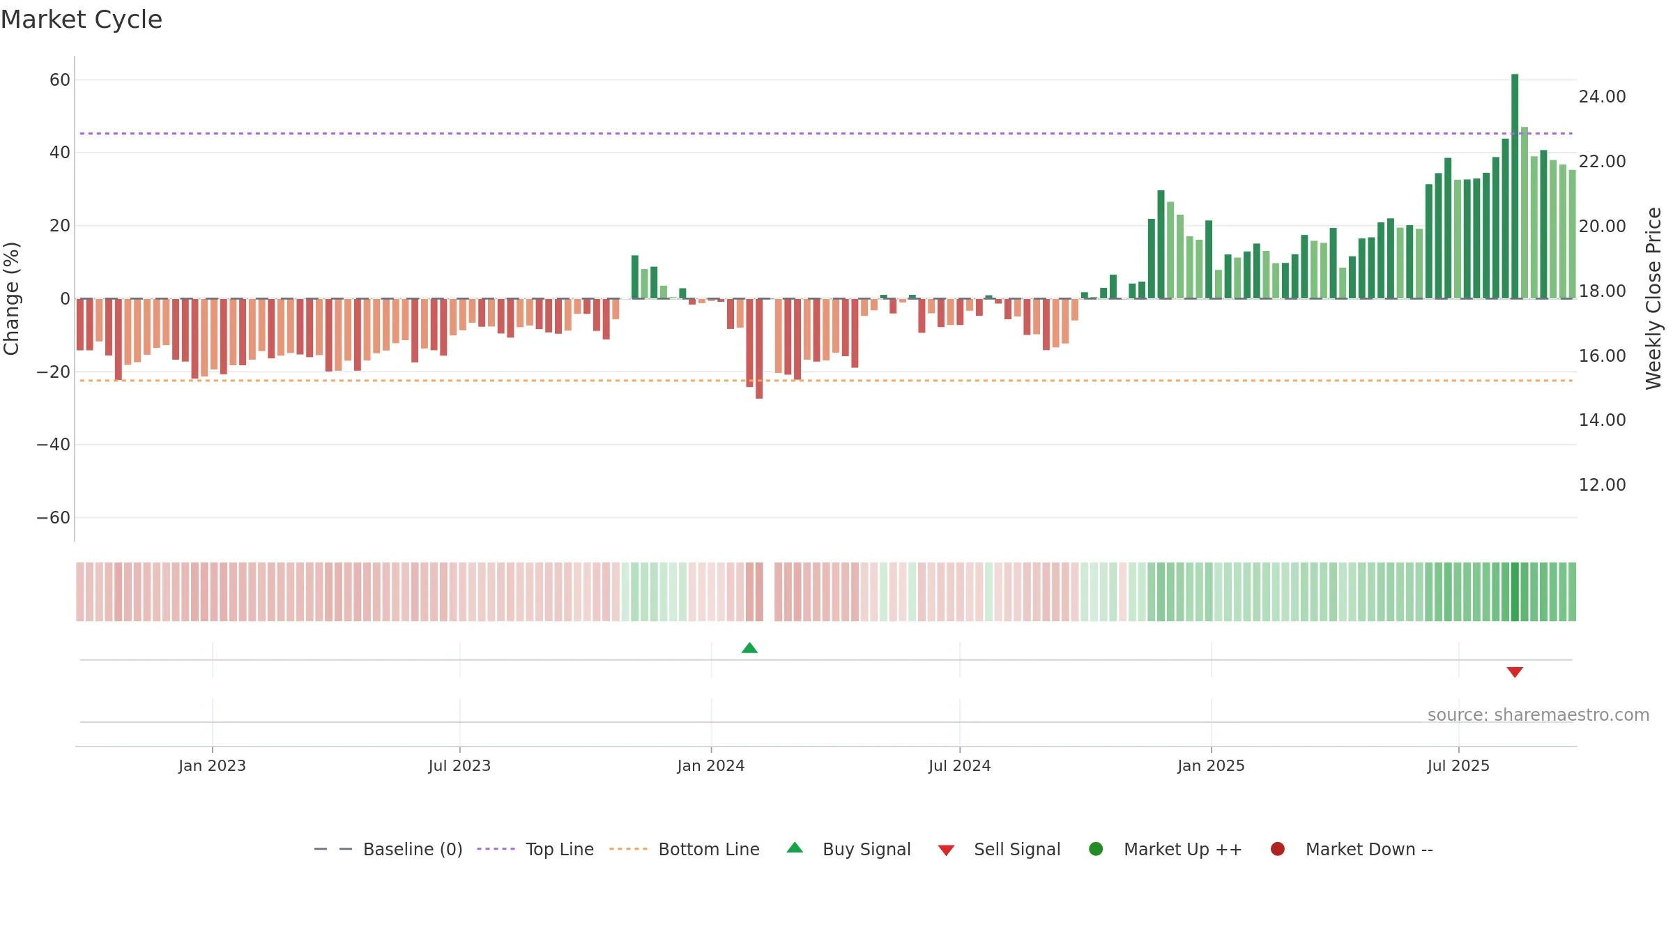This screenshot has width=1673, height=941.
Task: Click the Jul 2025 x-axis label
Action: [x=1458, y=766]
